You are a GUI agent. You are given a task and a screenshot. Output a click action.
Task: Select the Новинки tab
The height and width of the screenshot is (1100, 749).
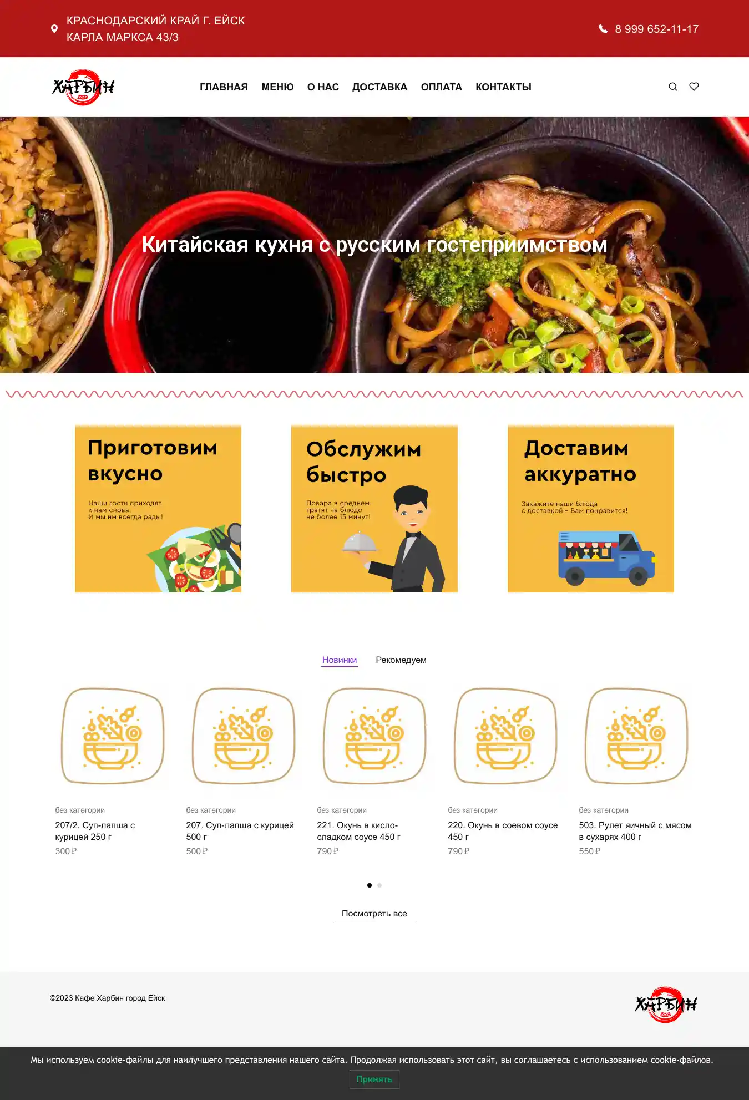point(340,660)
